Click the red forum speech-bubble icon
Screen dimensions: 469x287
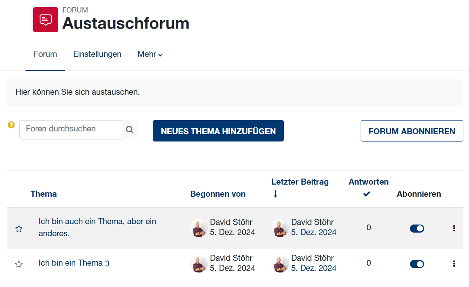pyautogui.click(x=45, y=19)
